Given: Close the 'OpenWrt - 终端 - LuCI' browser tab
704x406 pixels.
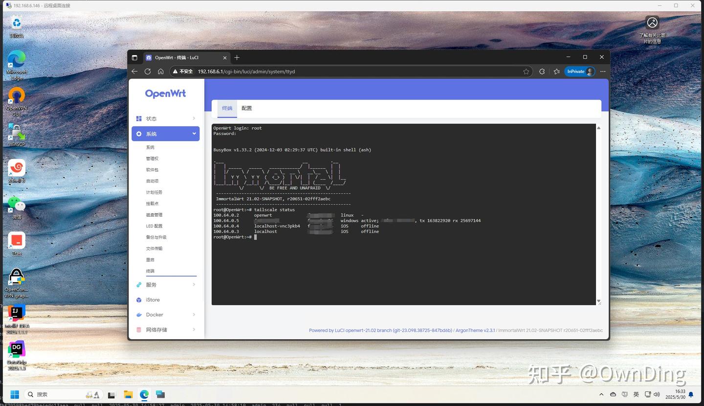Looking at the screenshot, I should point(225,58).
